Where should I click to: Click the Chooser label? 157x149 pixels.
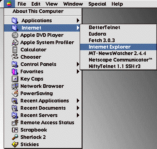pyautogui.click(x=31, y=57)
